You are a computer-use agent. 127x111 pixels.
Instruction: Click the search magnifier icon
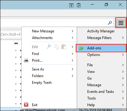tap(110, 23)
